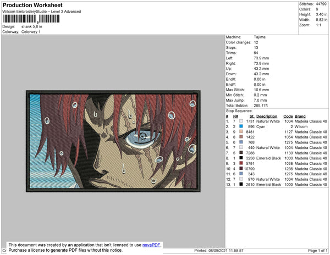The width and height of the screenshot is (330, 255).
Task: Click the design name 'shank 5,8 in'
Action: (31, 27)
